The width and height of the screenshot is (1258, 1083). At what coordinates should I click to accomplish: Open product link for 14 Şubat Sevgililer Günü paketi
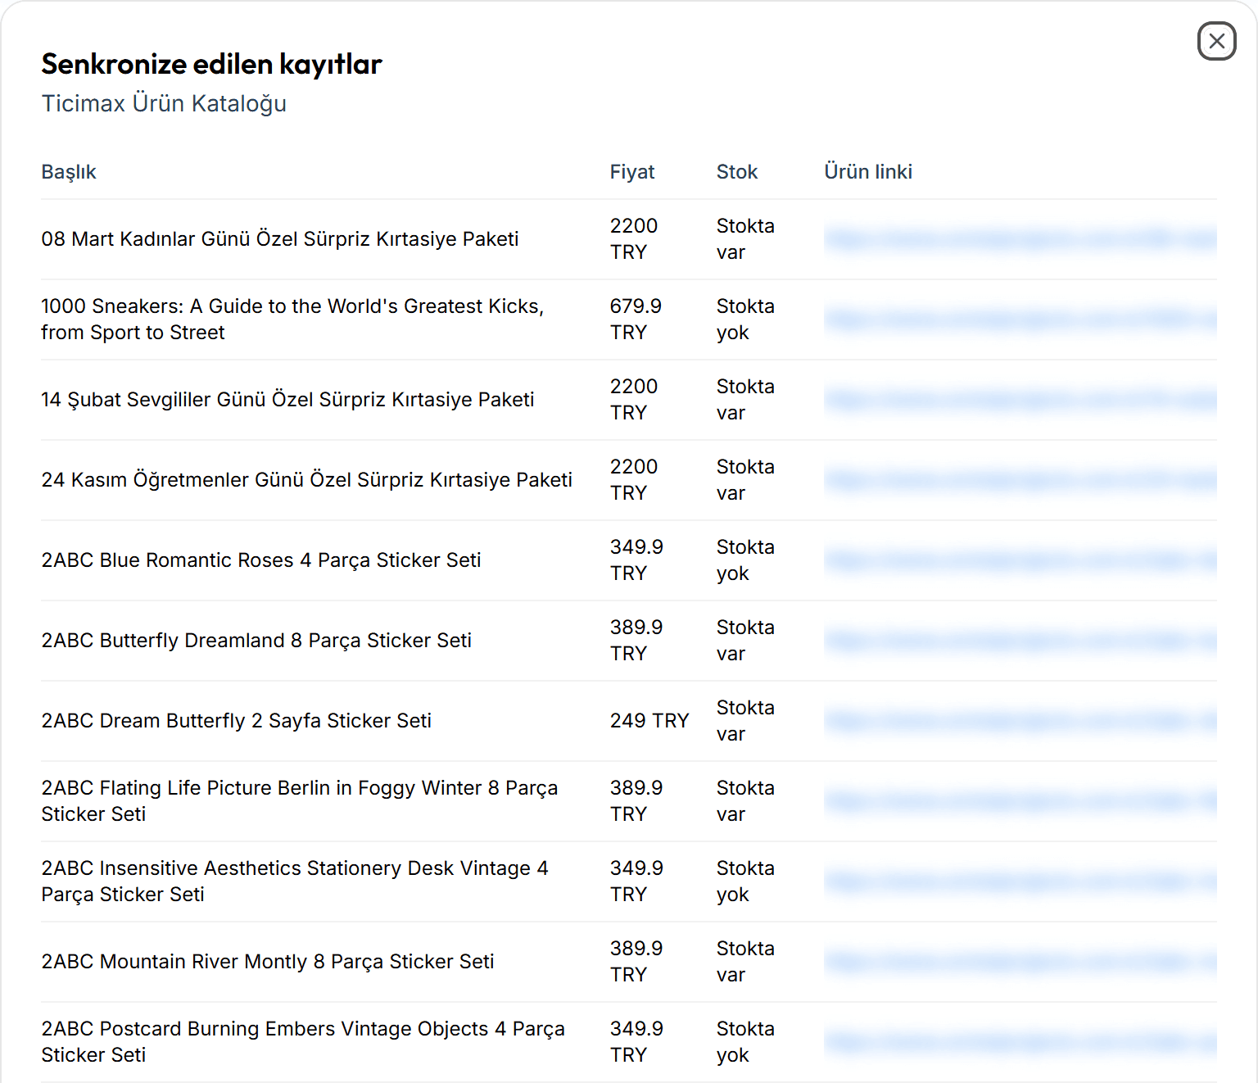pos(1020,400)
